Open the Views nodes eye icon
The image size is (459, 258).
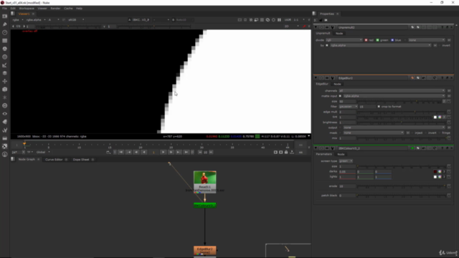[x=5, y=113]
